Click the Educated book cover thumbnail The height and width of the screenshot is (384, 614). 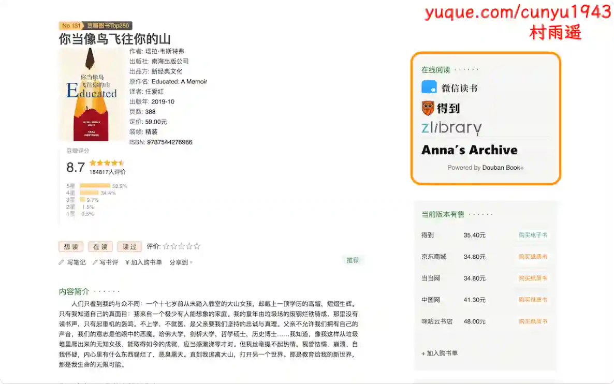(91, 94)
